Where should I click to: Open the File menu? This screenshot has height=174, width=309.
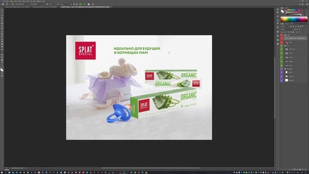[x=4, y=1]
